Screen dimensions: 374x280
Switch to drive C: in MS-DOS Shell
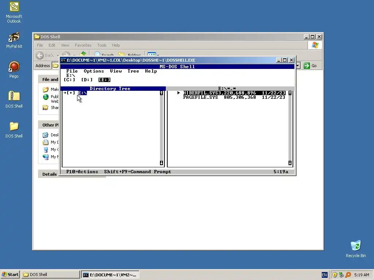click(x=69, y=80)
